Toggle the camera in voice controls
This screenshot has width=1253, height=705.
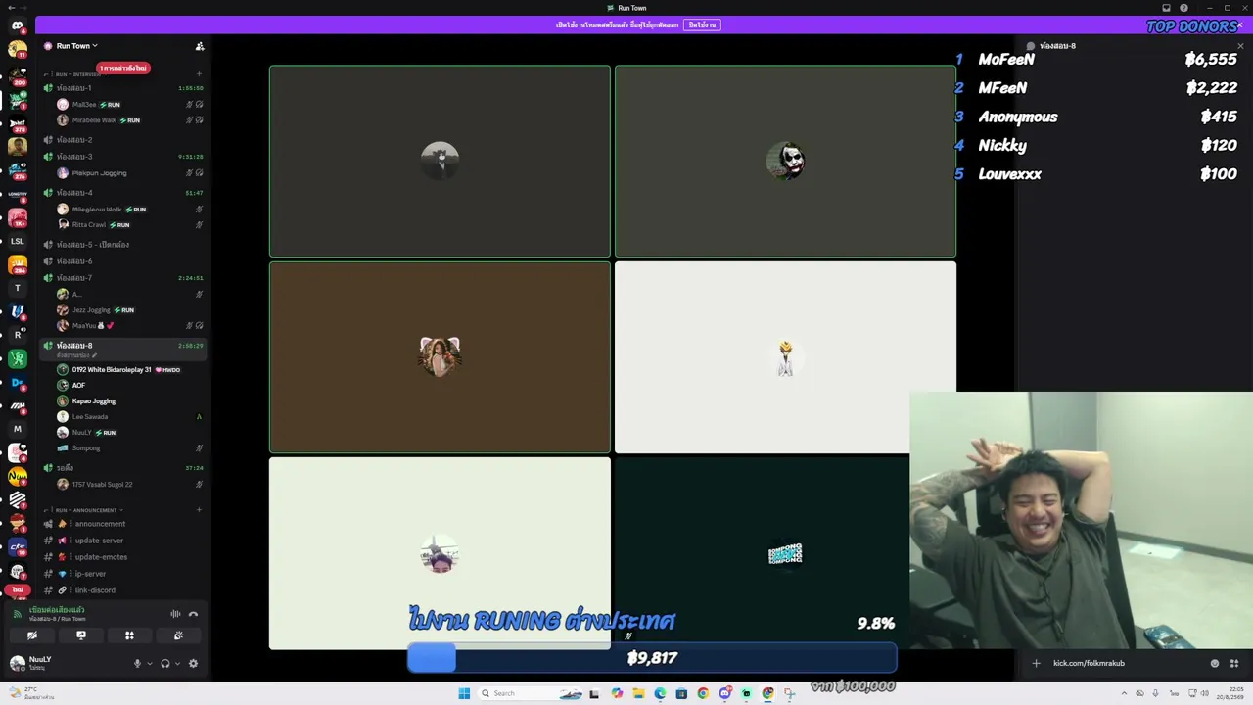point(32,635)
